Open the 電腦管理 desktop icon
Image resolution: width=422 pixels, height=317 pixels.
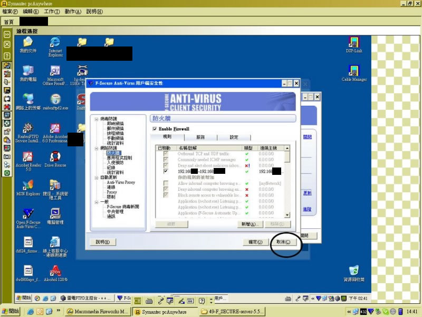55,216
